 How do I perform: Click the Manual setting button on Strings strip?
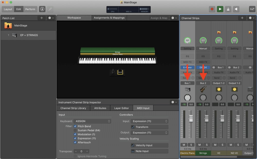coord(203,48)
